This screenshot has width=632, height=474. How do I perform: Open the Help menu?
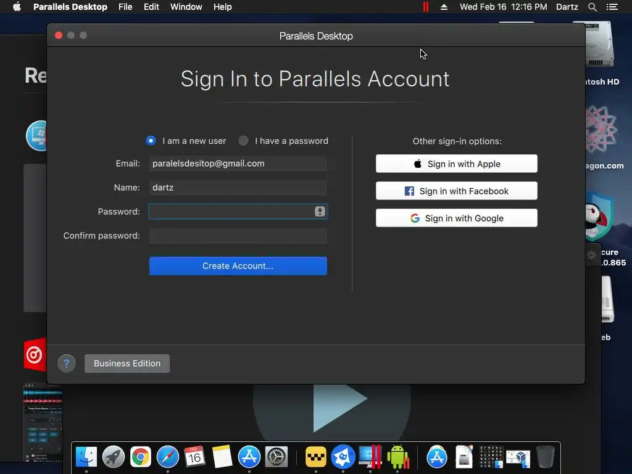(222, 7)
